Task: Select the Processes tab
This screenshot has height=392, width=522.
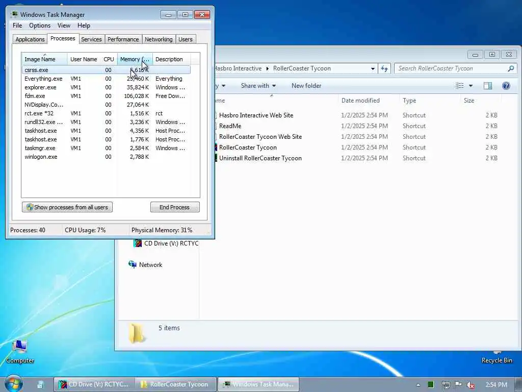Action: (x=63, y=39)
